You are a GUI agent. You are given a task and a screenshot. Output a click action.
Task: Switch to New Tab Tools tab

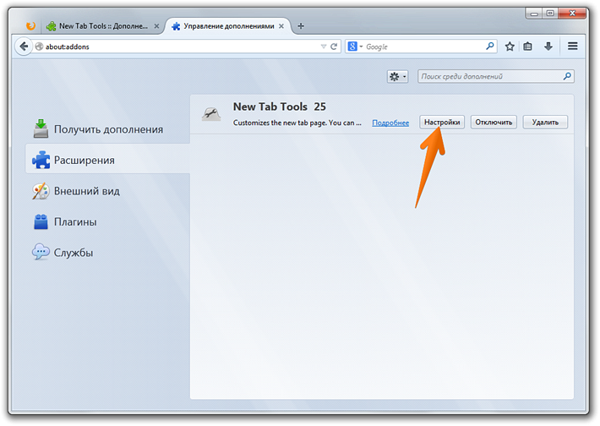[103, 26]
